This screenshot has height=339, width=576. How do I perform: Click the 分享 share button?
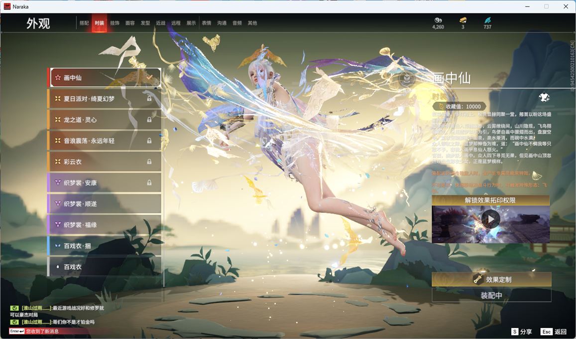coord(522,332)
